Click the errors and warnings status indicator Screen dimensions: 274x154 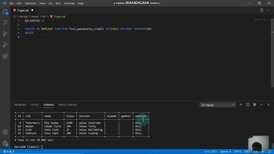9,151
